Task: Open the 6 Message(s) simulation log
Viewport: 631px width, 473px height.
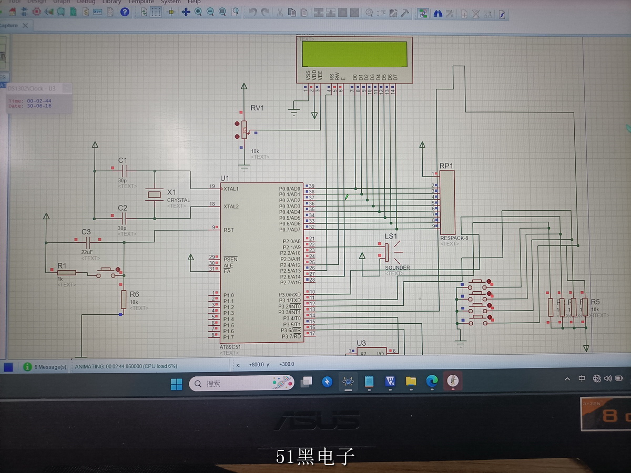Action: pos(45,366)
